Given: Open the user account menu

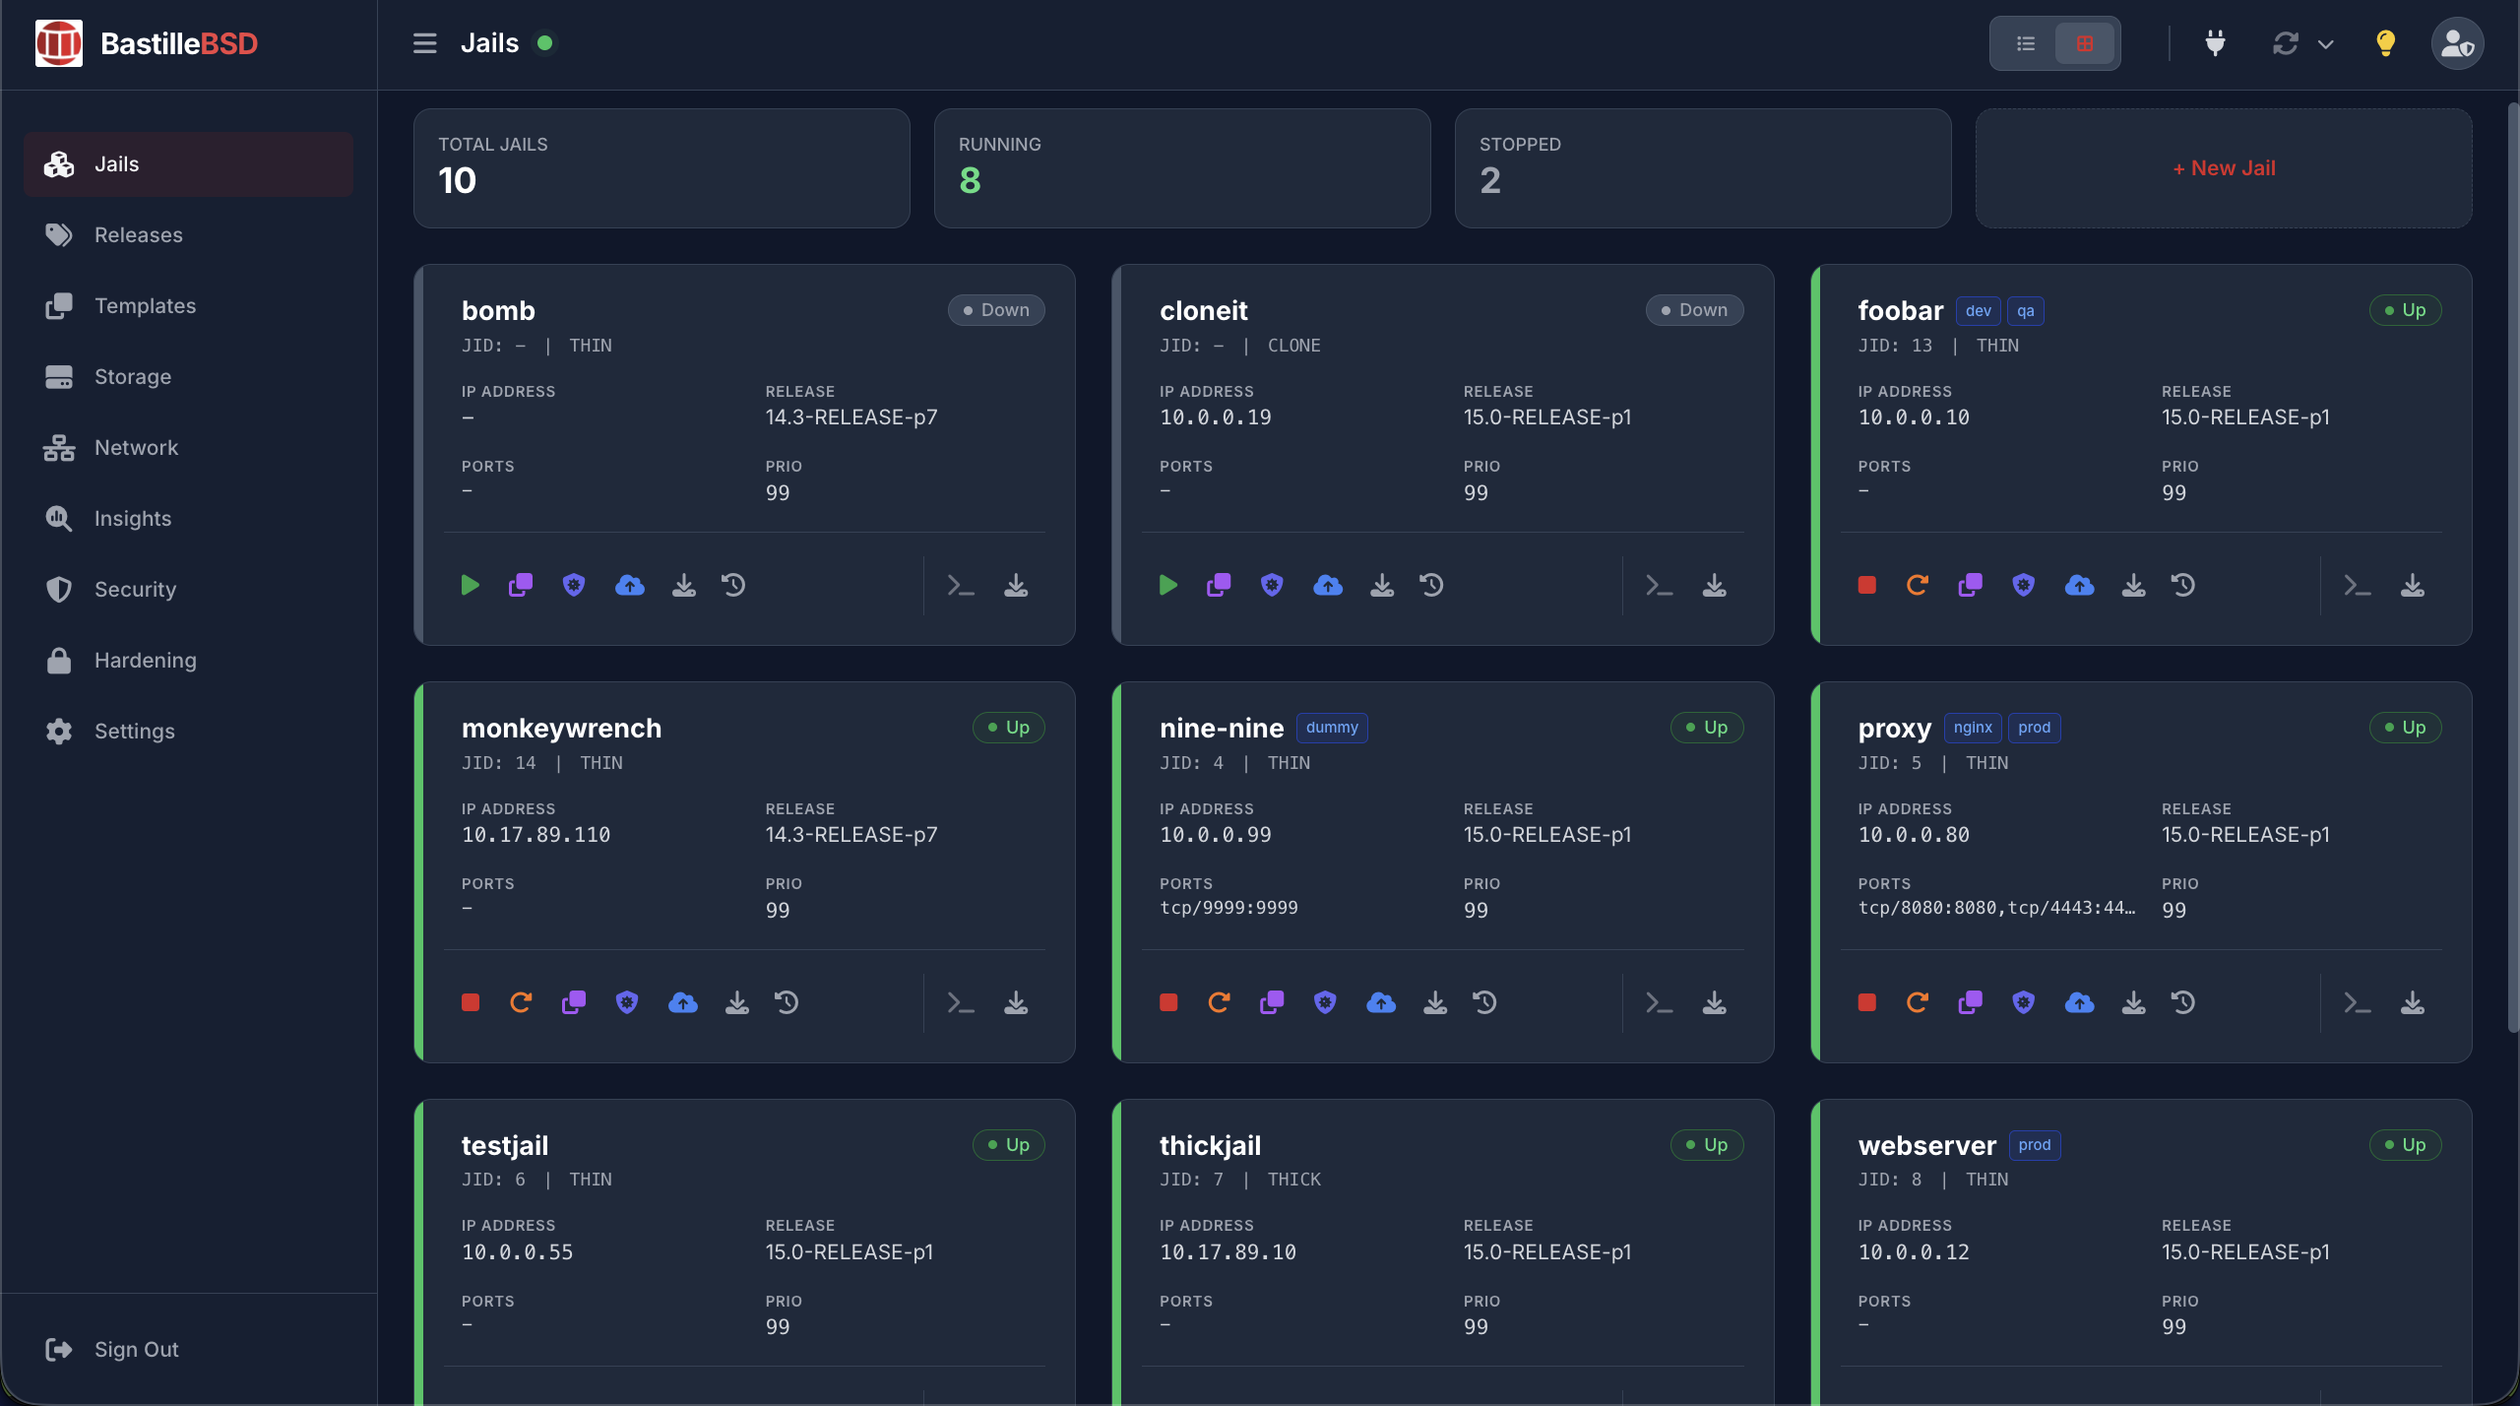Looking at the screenshot, I should (2457, 43).
